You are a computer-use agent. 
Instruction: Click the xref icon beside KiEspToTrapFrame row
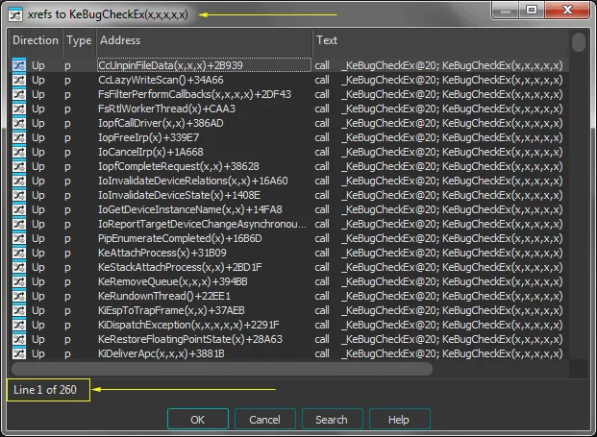click(x=19, y=310)
